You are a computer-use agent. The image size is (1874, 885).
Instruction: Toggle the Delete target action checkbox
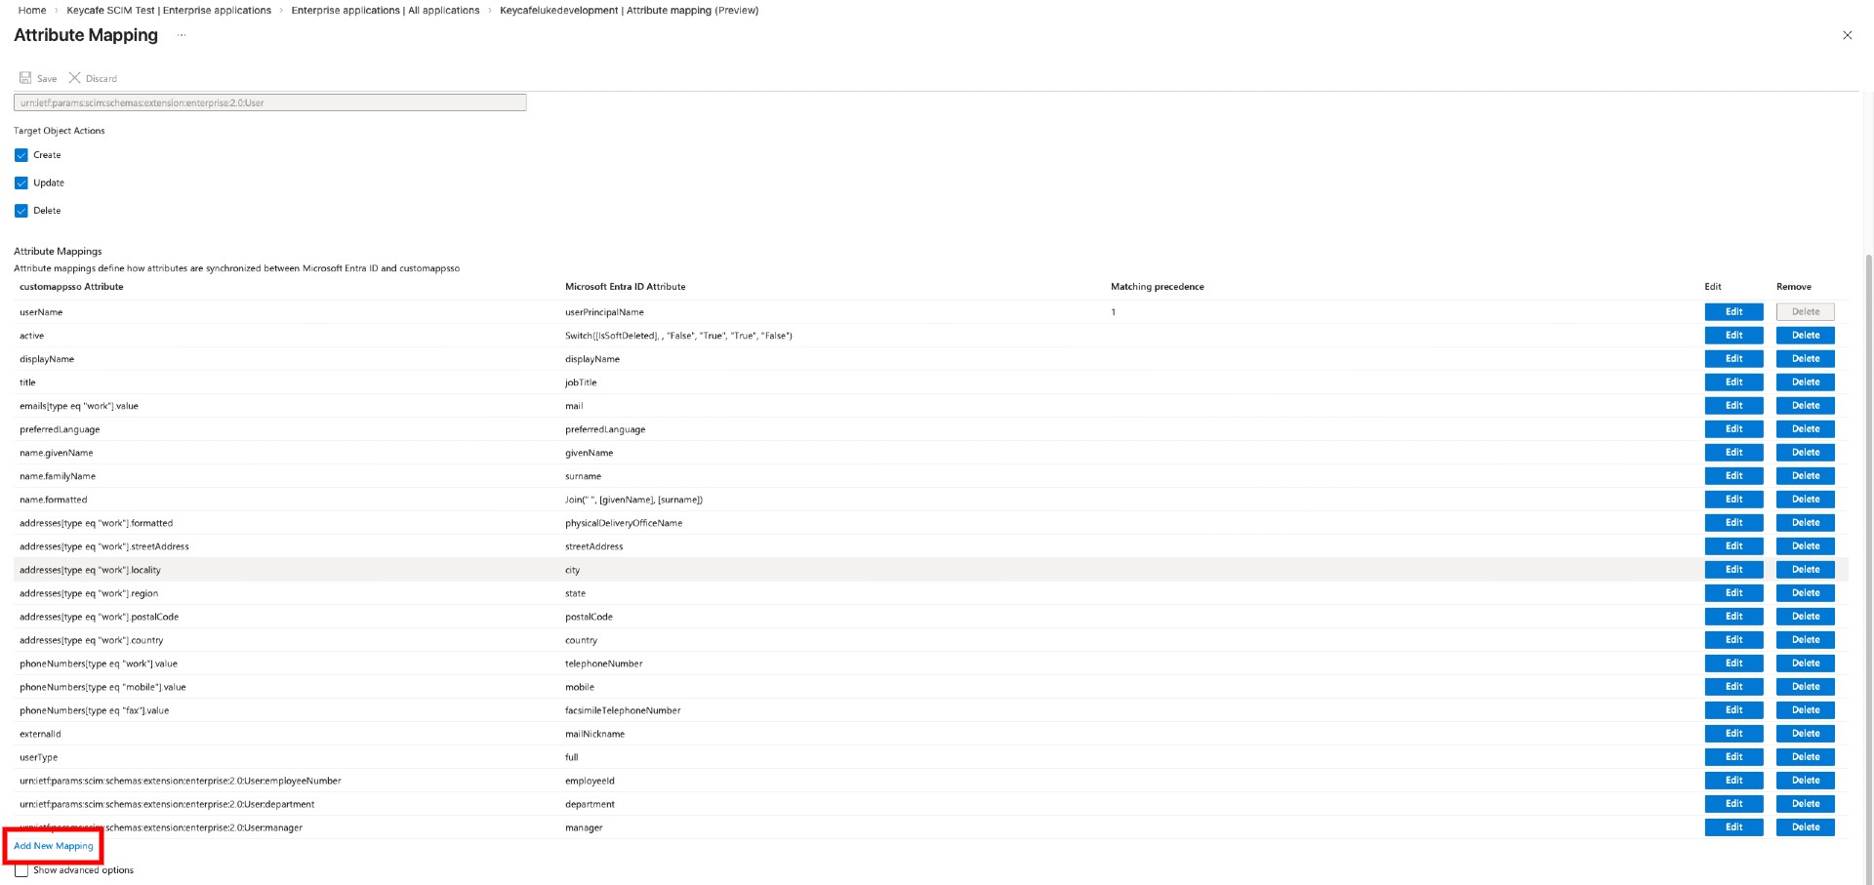click(21, 211)
